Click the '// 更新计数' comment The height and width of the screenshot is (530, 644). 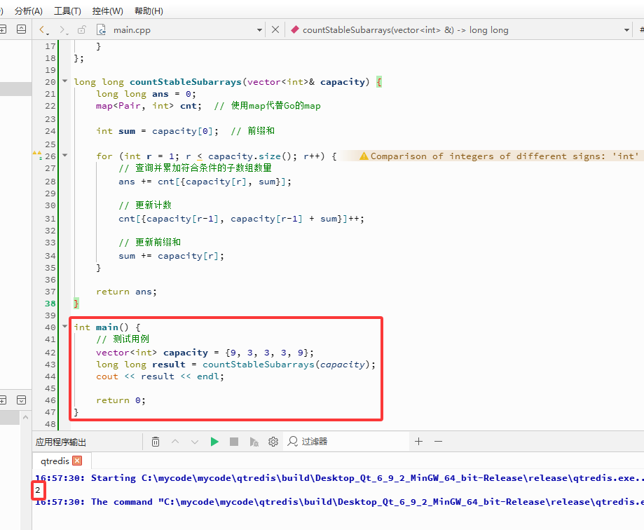coord(145,205)
